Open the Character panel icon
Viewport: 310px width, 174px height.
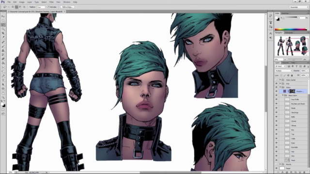pyautogui.click(x=270, y=33)
